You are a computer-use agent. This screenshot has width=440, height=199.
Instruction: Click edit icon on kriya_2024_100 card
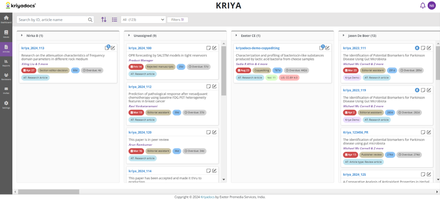click(x=214, y=48)
